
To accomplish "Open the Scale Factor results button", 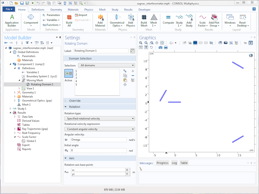I will [x=203, y=21].
